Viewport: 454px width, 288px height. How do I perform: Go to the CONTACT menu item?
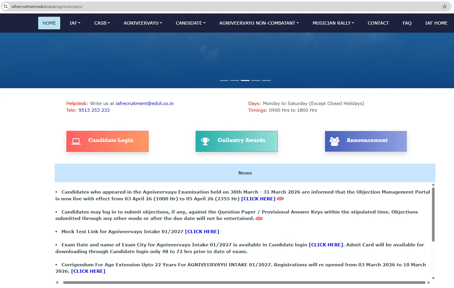378,23
